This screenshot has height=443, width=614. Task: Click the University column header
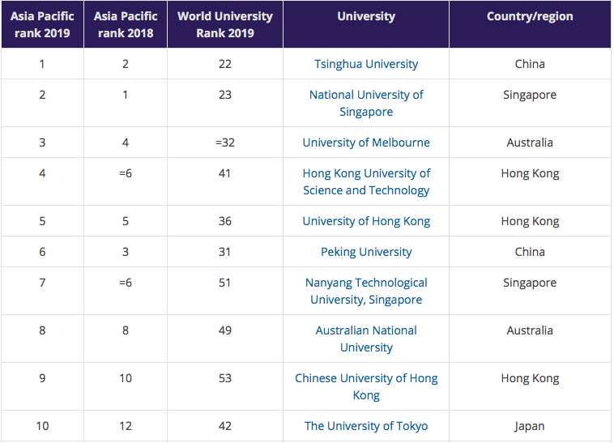(x=366, y=16)
